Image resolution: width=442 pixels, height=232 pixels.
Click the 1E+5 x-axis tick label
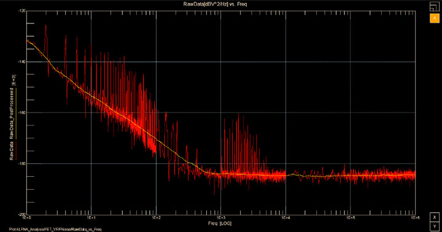coord(351,218)
